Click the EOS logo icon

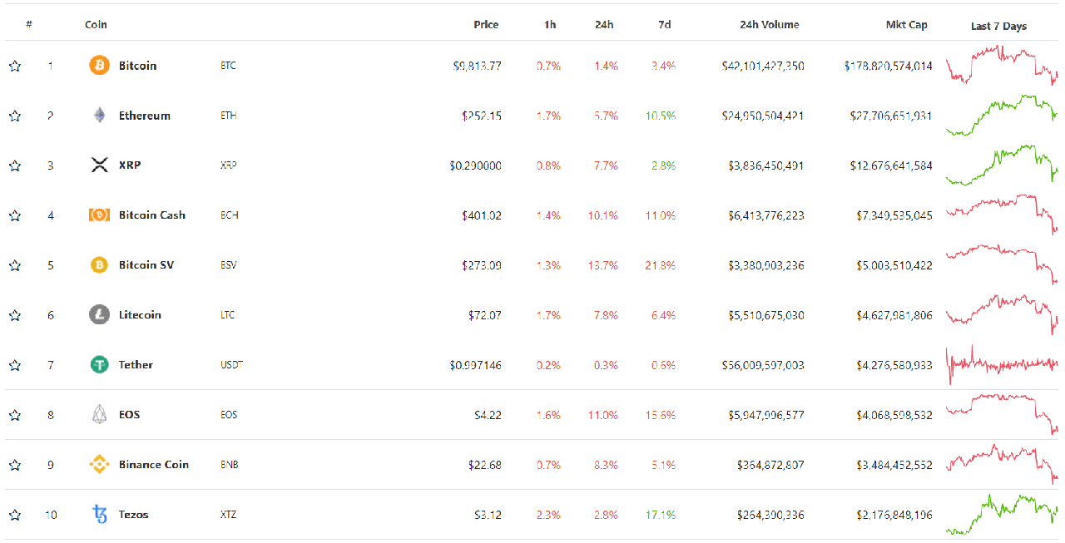pyautogui.click(x=99, y=415)
